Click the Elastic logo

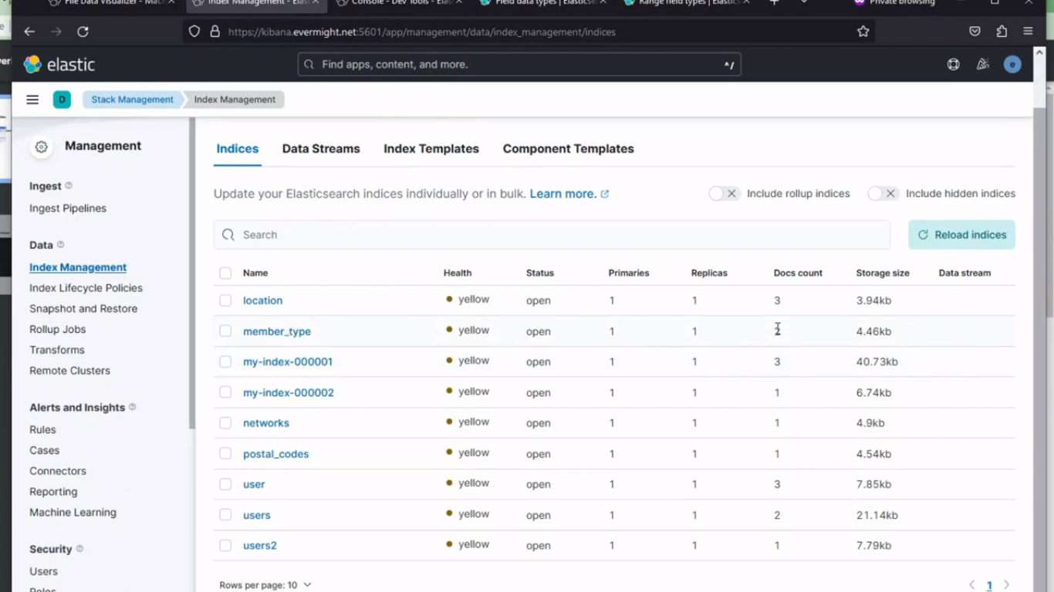tap(59, 65)
